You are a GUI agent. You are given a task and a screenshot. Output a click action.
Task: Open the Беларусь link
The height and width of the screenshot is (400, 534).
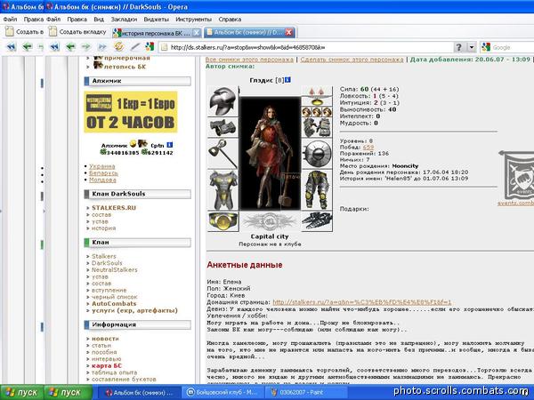(x=103, y=173)
